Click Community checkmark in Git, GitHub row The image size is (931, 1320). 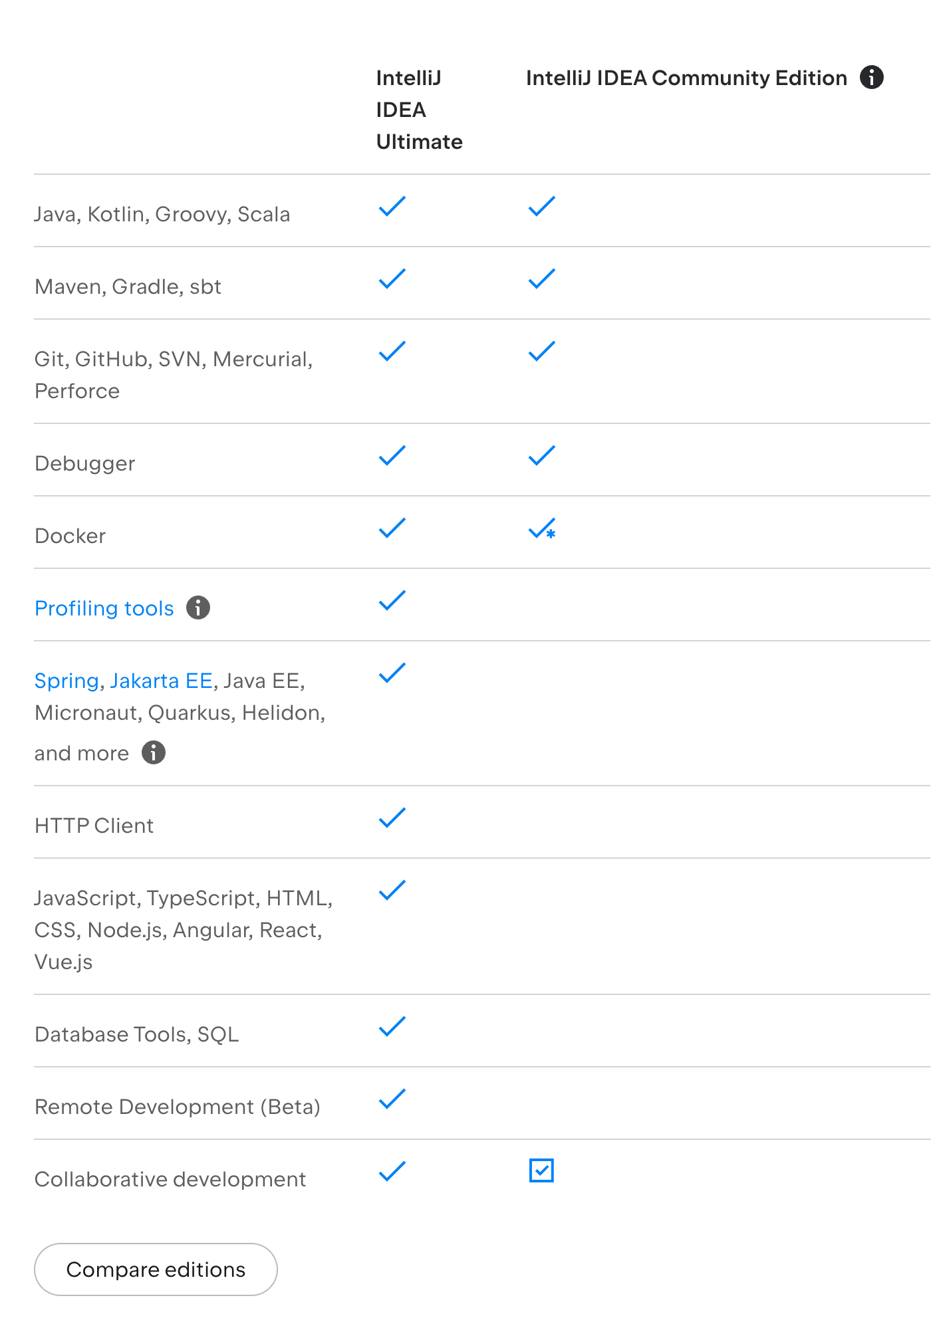[542, 352]
